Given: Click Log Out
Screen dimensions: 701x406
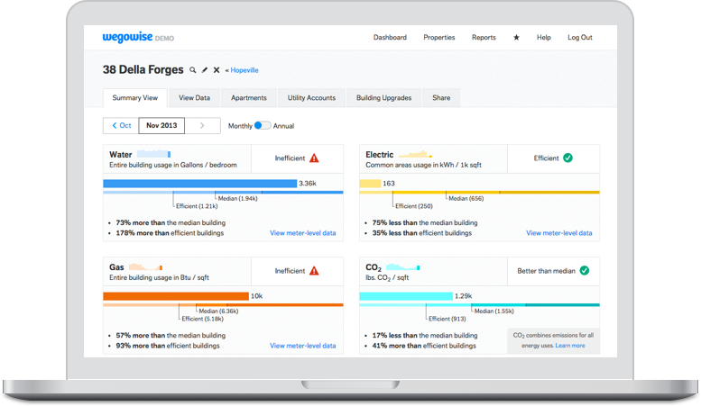Looking at the screenshot, I should coord(580,38).
